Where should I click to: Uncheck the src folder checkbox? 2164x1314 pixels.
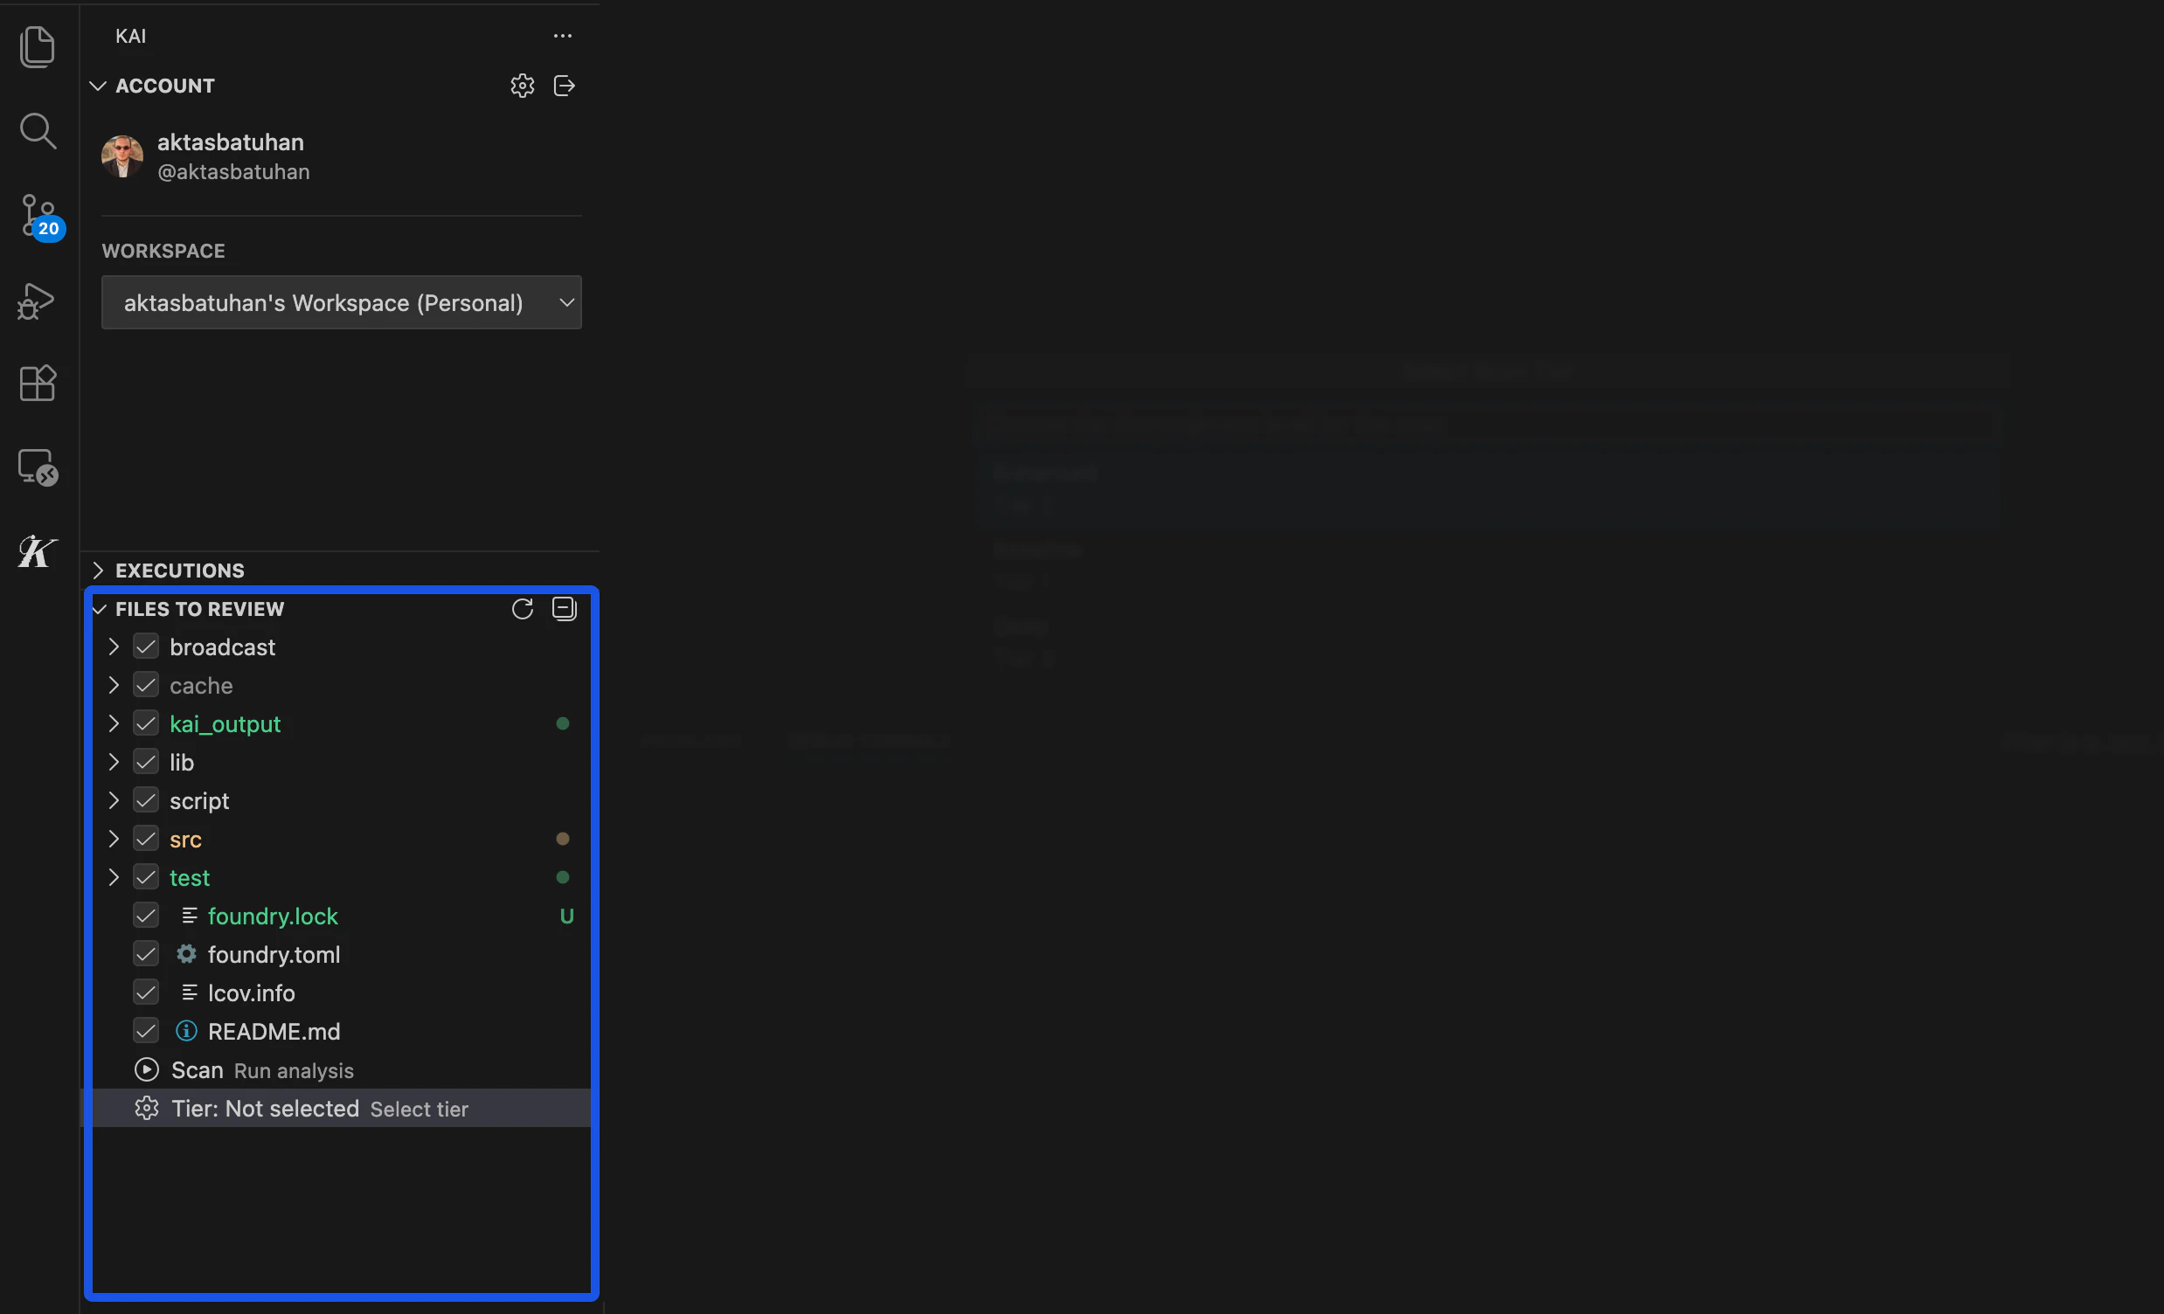pyautogui.click(x=146, y=838)
